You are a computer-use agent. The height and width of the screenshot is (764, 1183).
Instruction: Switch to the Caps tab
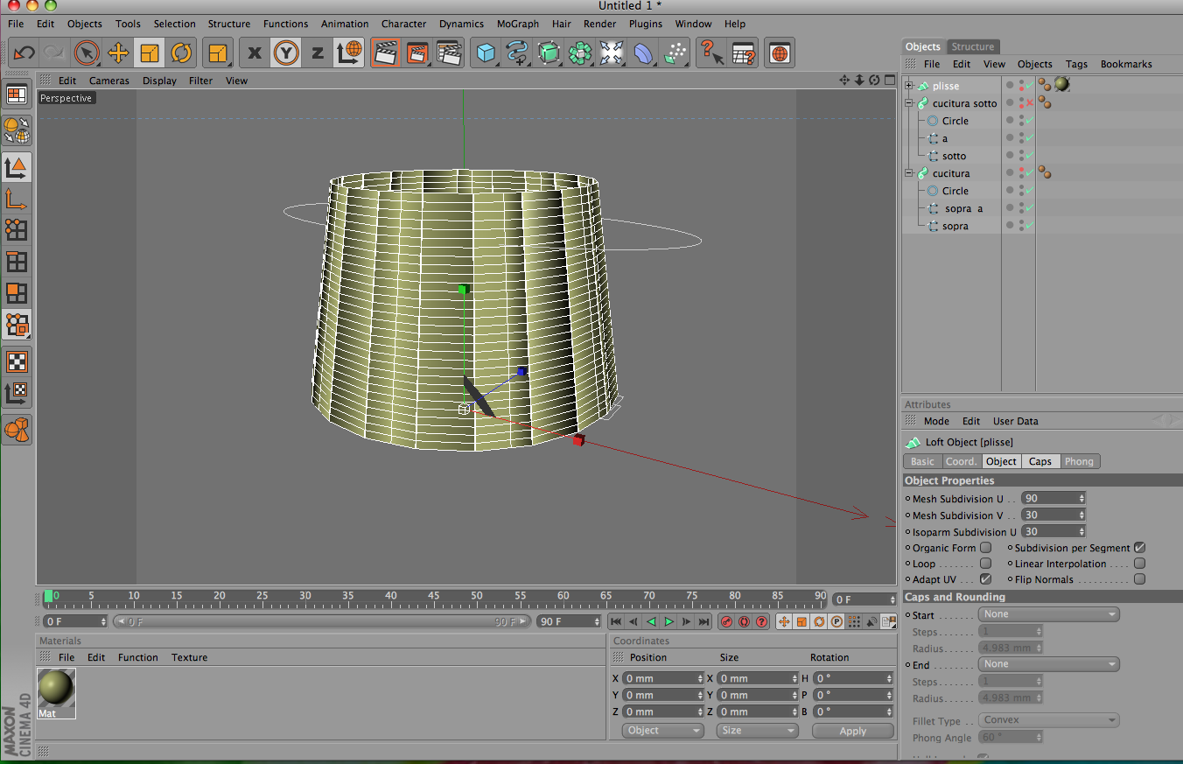click(x=1039, y=461)
